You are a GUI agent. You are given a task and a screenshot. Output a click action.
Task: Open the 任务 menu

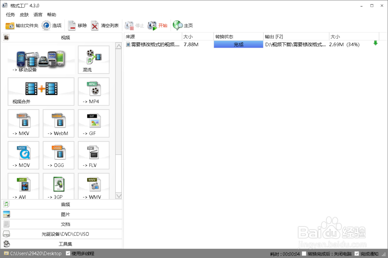point(10,15)
